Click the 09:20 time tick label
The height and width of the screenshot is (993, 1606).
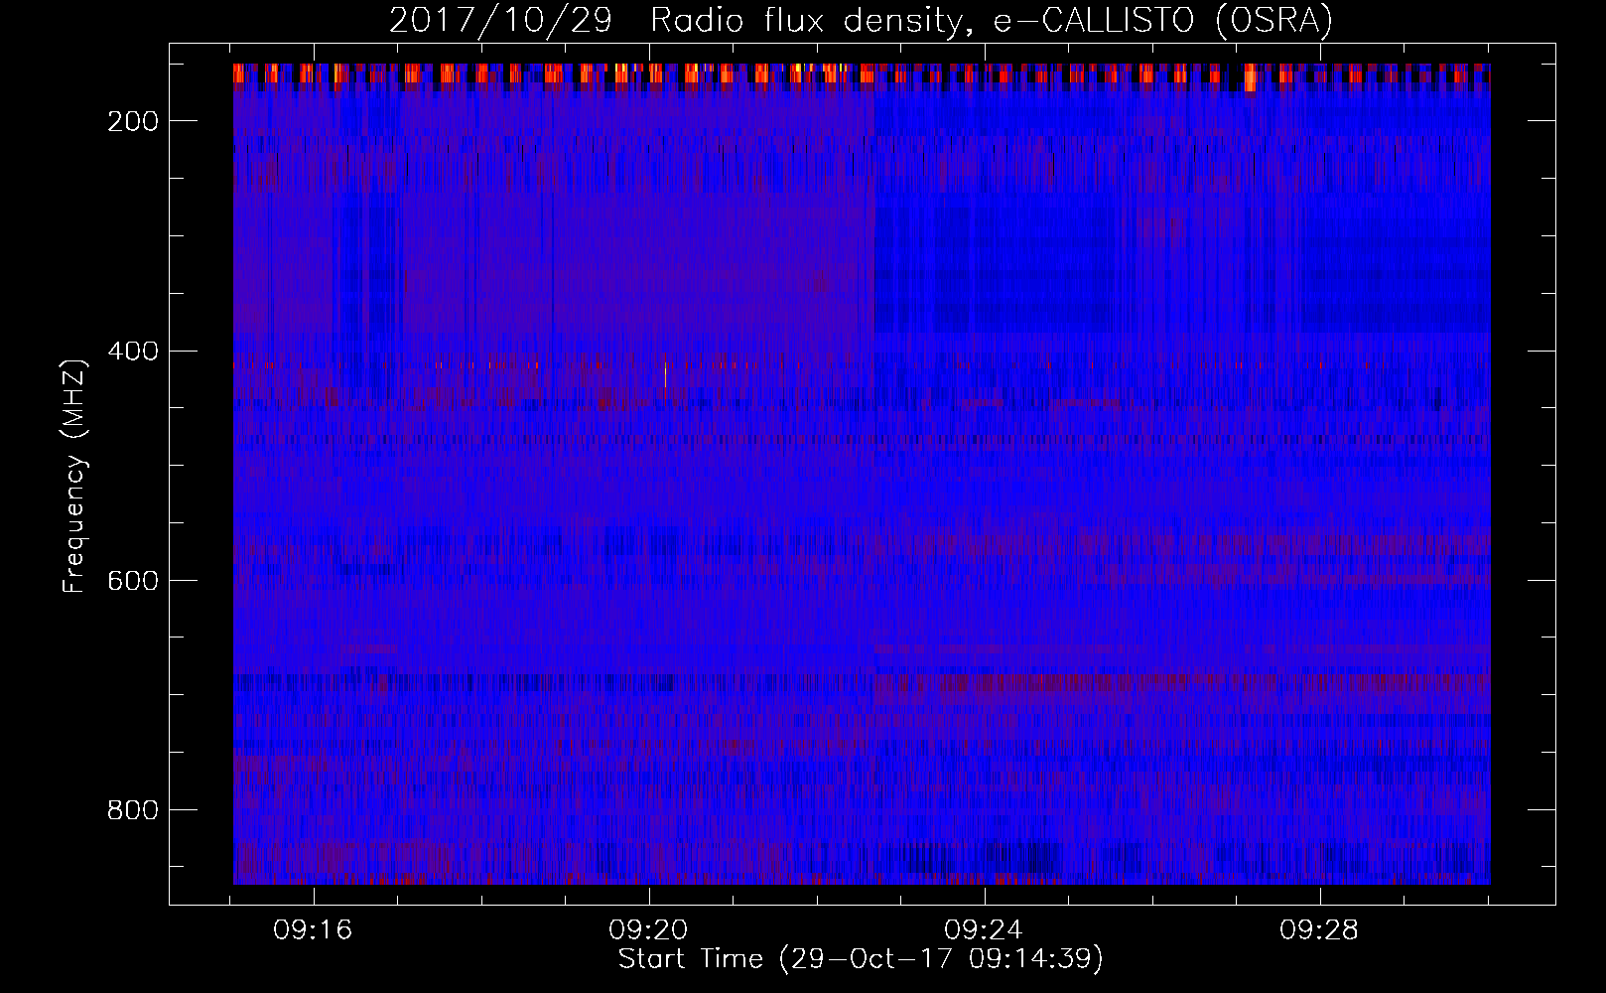(x=649, y=930)
